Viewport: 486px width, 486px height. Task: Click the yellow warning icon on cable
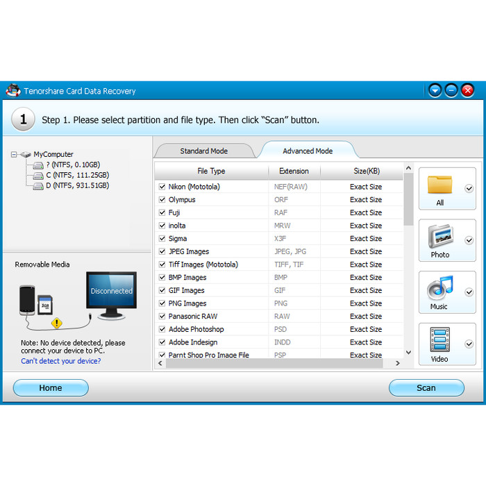tap(57, 323)
